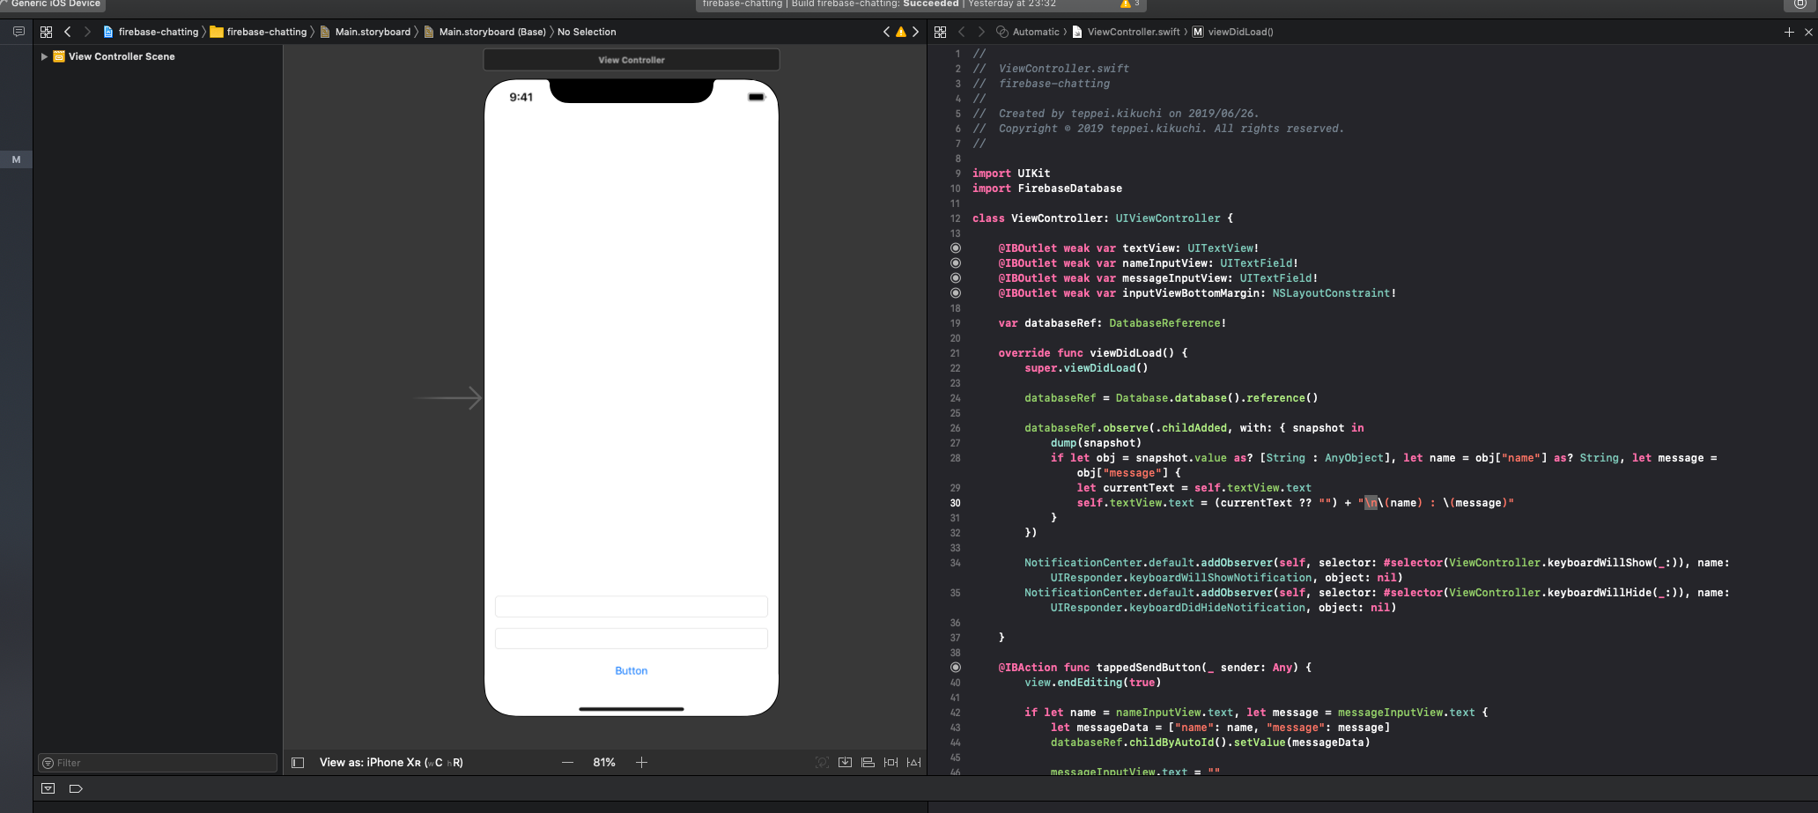This screenshot has width=1818, height=813.
Task: Open the Automatic assistant mode dropdown
Action: pyautogui.click(x=1029, y=32)
